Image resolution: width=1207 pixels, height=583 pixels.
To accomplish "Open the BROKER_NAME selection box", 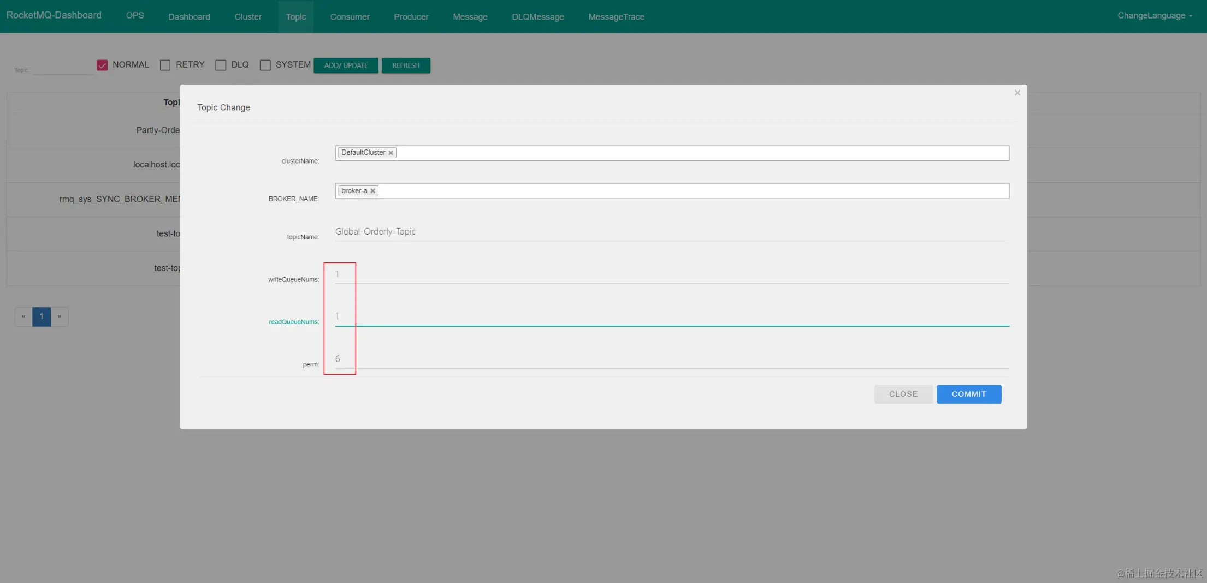I will pos(672,191).
